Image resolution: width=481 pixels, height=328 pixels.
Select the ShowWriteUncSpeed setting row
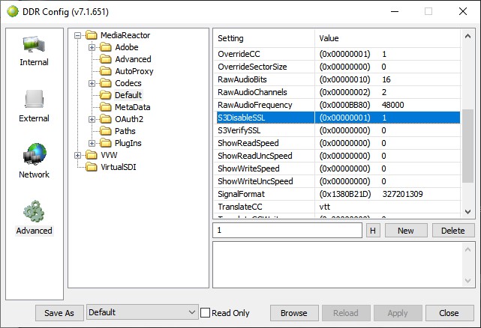[337, 181]
